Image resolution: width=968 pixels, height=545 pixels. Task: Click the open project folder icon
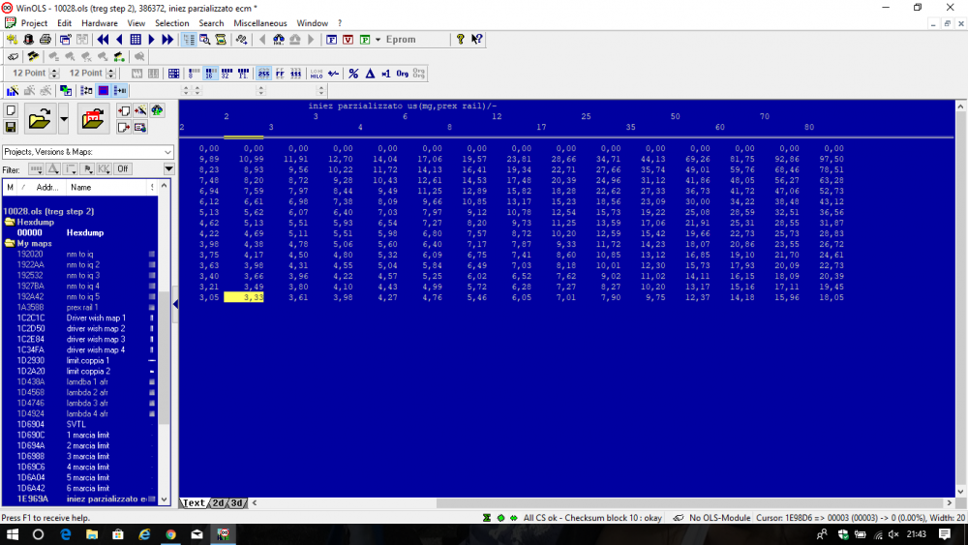pos(40,120)
